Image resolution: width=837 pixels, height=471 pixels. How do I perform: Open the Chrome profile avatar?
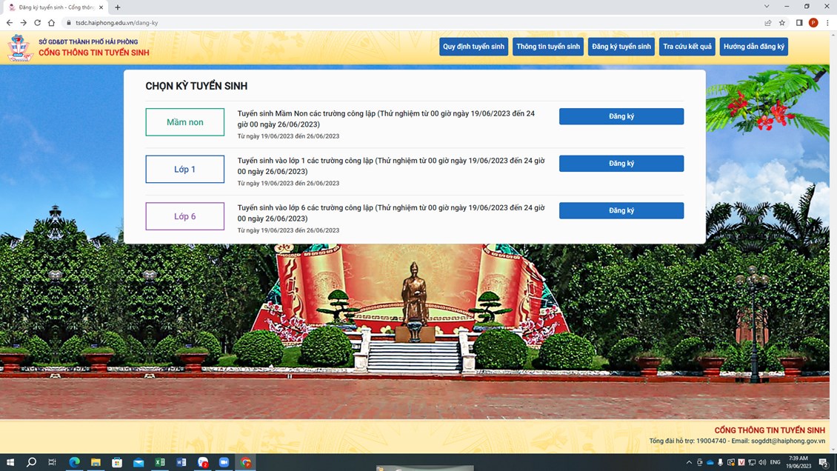coord(813,23)
